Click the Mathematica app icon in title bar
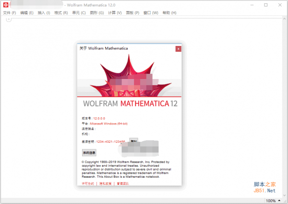Viewport: 288px width, 204px height. (6, 5)
